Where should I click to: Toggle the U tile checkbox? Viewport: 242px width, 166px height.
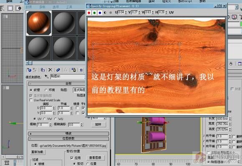(83, 108)
